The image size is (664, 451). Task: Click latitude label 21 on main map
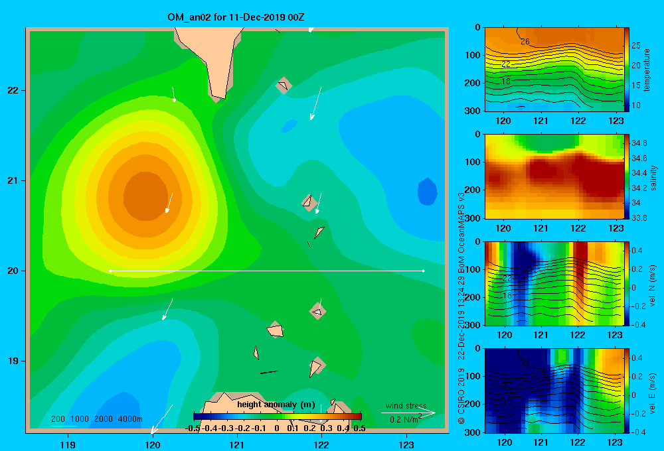pyautogui.click(x=13, y=180)
